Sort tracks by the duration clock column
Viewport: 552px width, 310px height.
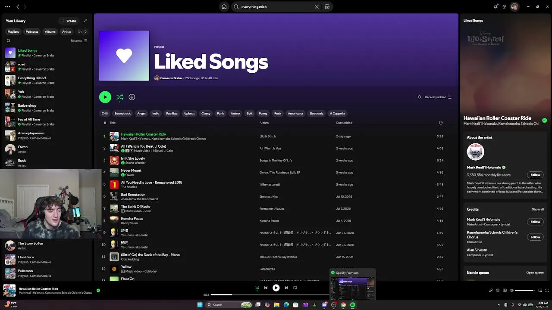440,123
